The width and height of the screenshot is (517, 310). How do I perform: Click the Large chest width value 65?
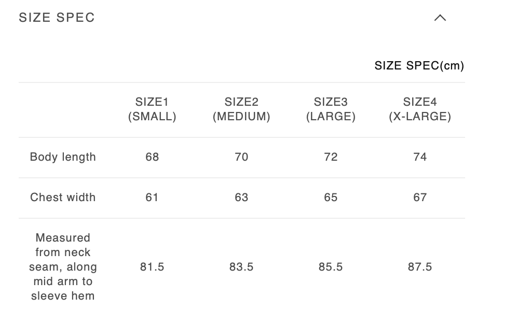tap(331, 198)
